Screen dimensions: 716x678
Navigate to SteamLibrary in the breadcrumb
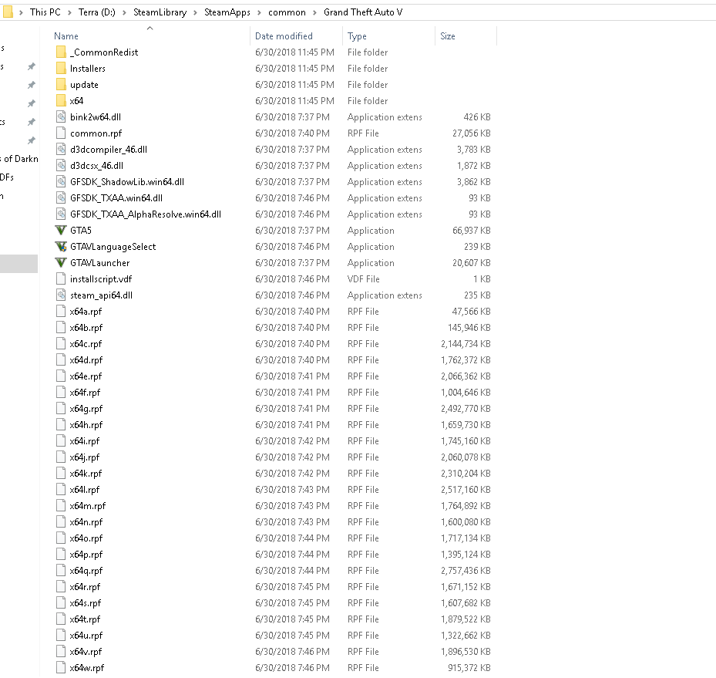click(160, 12)
